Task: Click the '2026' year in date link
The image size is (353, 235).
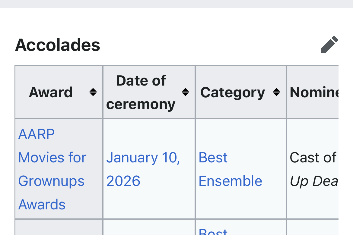Action: (x=123, y=181)
